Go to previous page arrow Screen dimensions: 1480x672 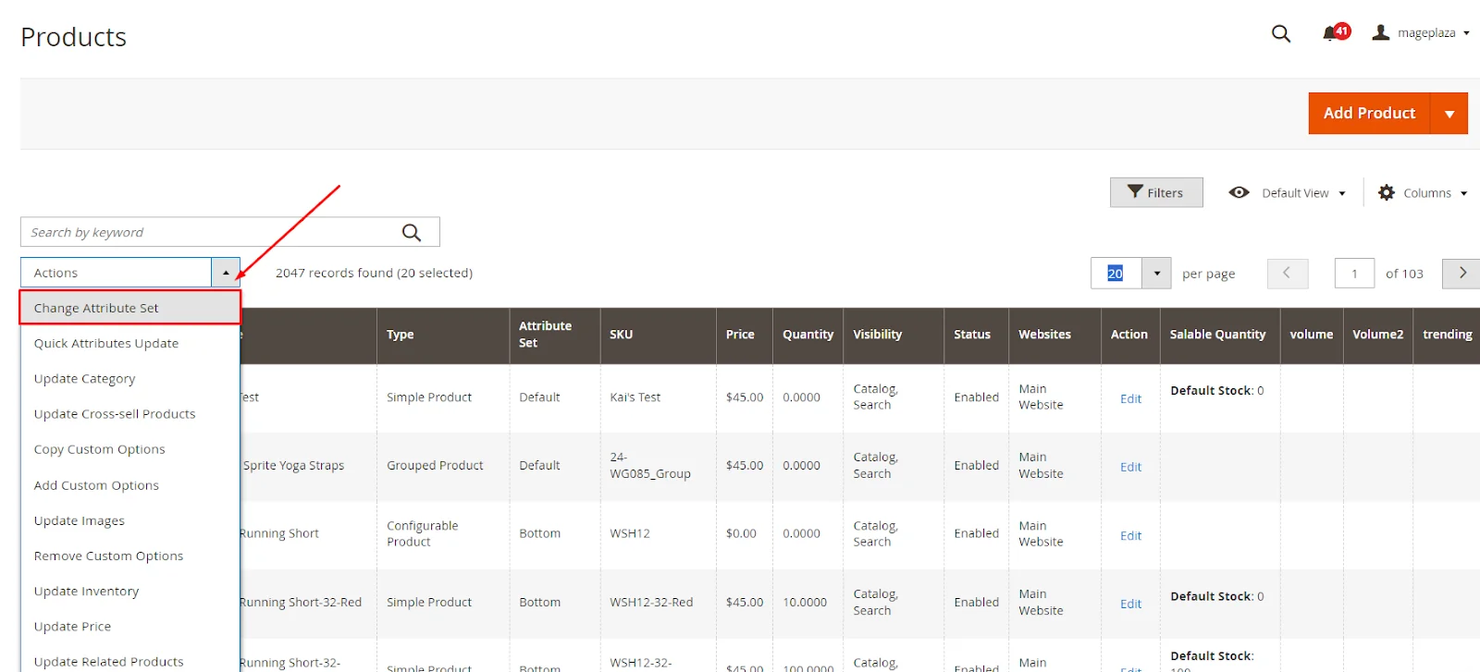pyautogui.click(x=1286, y=273)
